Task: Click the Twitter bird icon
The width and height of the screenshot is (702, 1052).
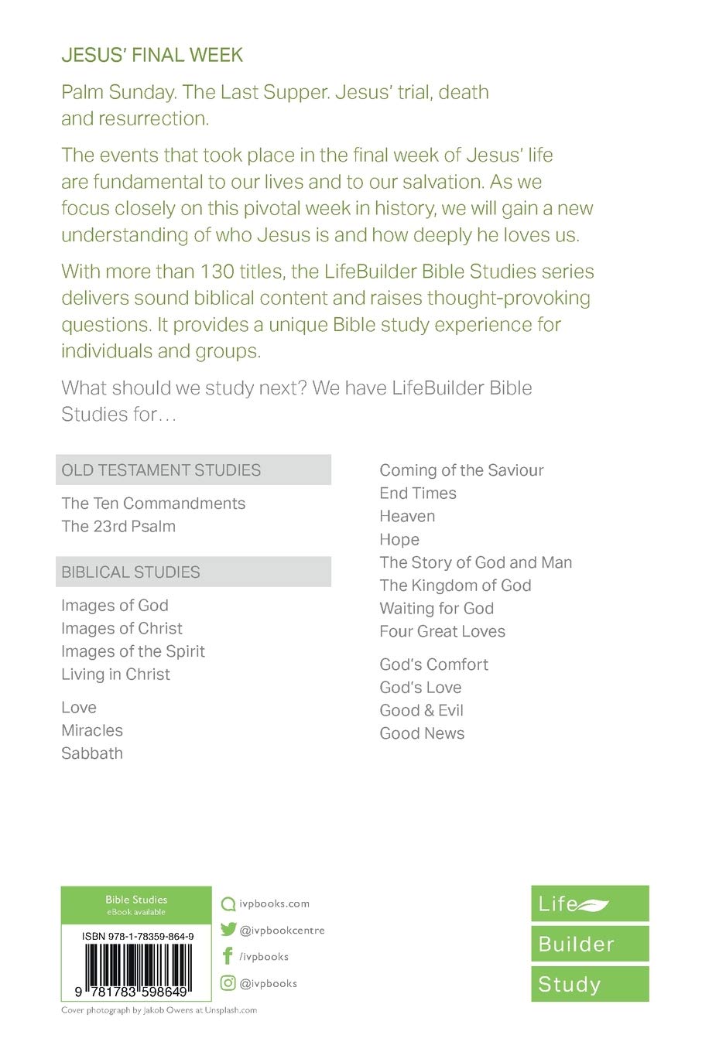Action: click(x=228, y=930)
